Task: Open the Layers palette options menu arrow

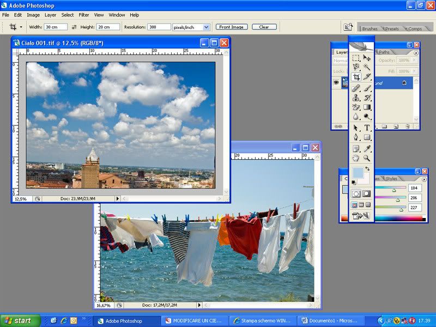Action: coord(416,52)
